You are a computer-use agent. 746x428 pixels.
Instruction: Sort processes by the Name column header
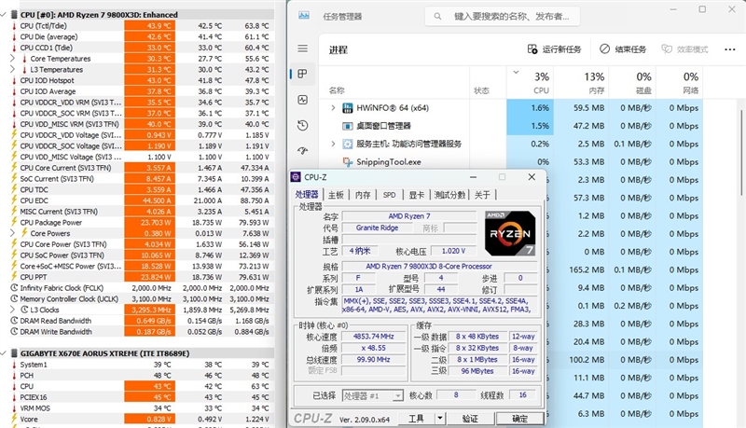pos(394,83)
